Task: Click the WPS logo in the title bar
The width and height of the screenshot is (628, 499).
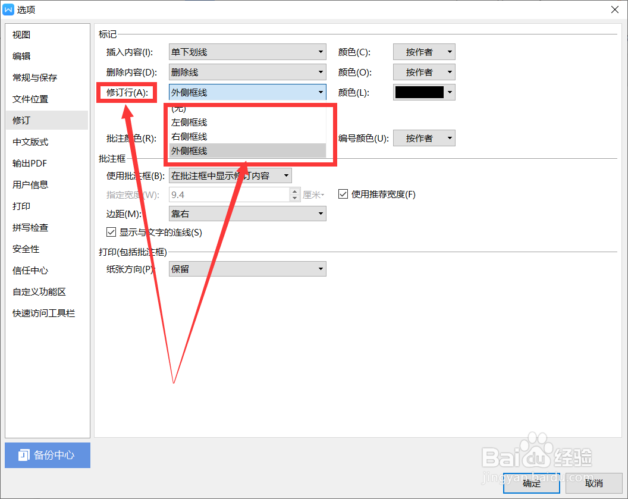Action: click(8, 9)
